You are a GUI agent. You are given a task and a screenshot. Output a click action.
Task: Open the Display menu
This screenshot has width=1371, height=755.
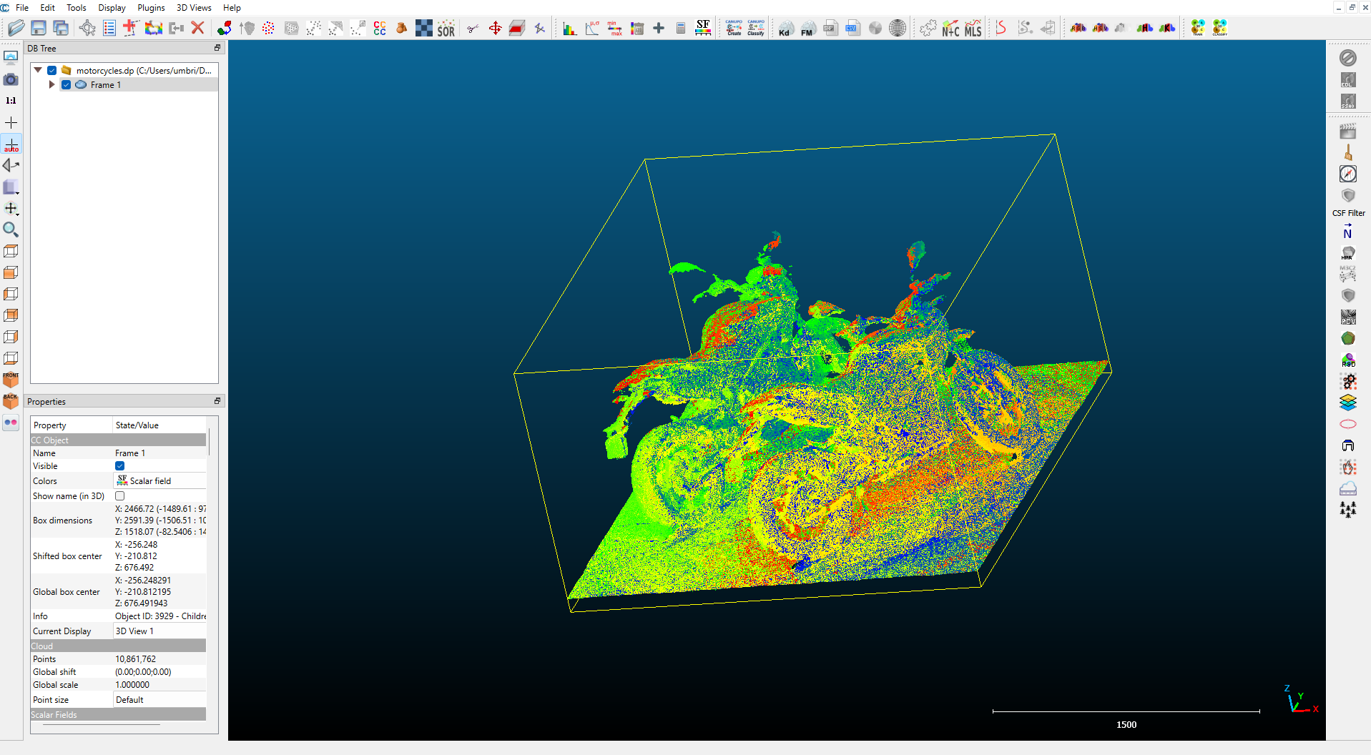(112, 8)
